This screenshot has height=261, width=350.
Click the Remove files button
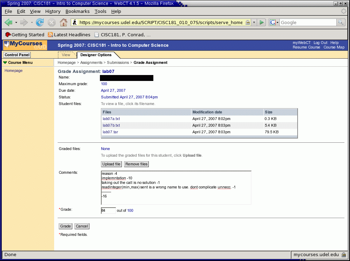point(136,164)
